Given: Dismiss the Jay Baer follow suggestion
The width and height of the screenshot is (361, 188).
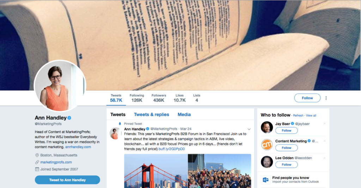Looking at the screenshot, I should point(324,124).
